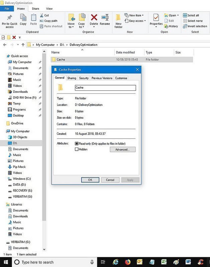The height and width of the screenshot is (267, 210).
Task: Open the Copy to menu
Action: (x=82, y=21)
